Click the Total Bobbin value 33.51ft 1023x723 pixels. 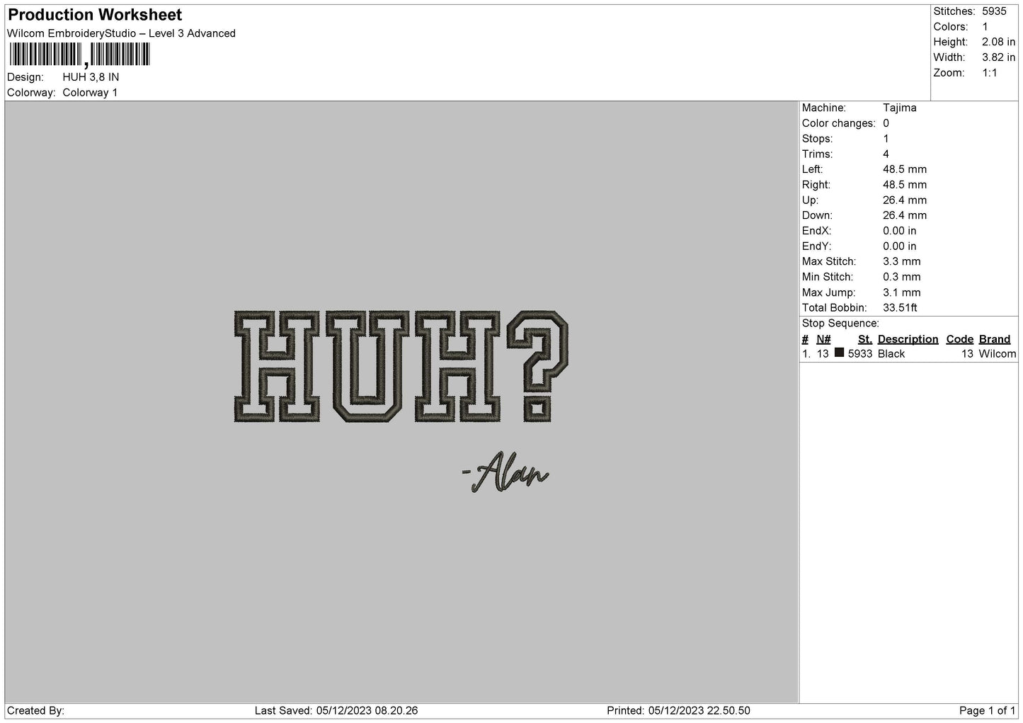(x=901, y=307)
